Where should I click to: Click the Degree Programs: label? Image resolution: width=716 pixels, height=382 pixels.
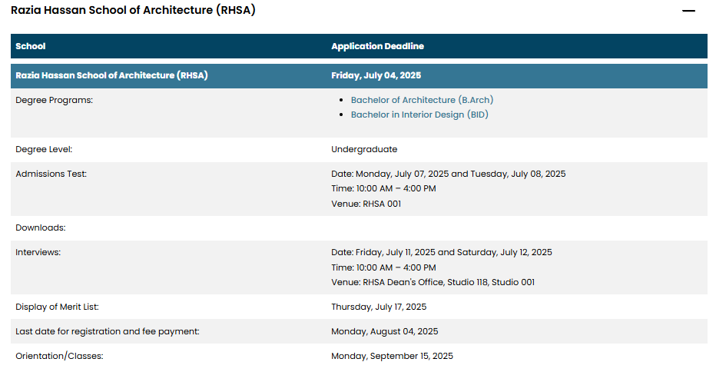click(x=54, y=100)
